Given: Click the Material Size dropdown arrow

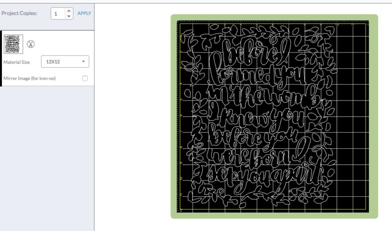Looking at the screenshot, I should click(x=83, y=62).
